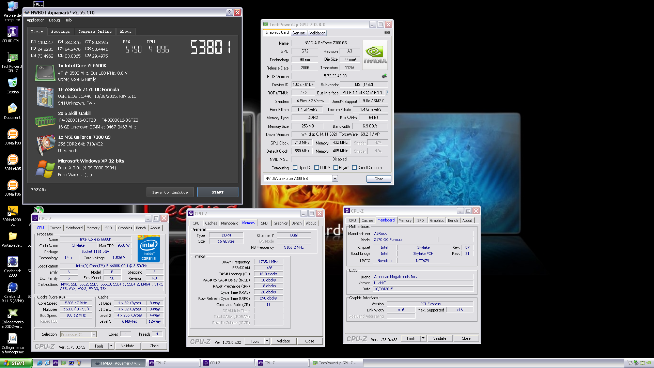Open Internet Explorer from quick launch

(40, 363)
